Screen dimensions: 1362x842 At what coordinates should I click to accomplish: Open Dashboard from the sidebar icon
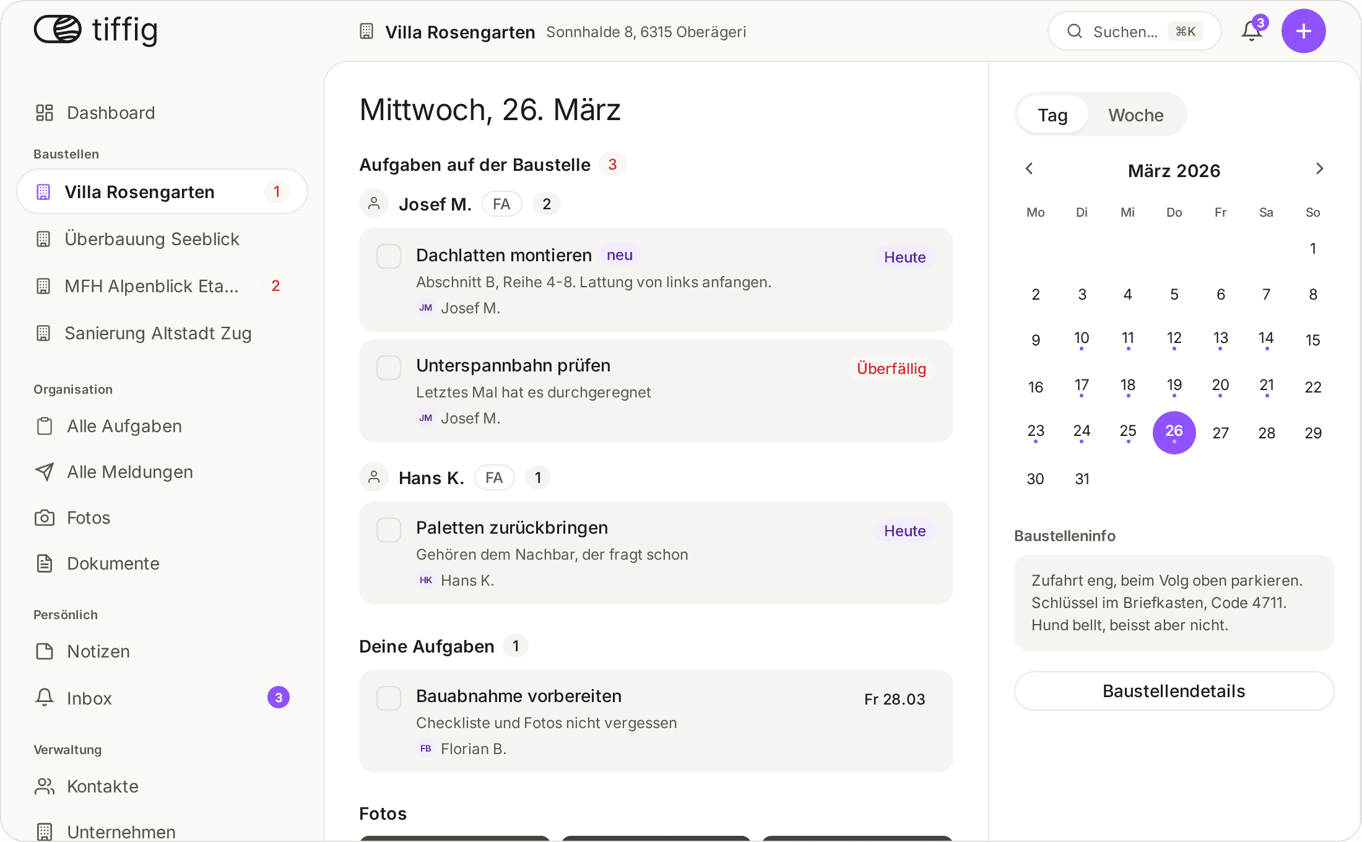pyautogui.click(x=45, y=113)
